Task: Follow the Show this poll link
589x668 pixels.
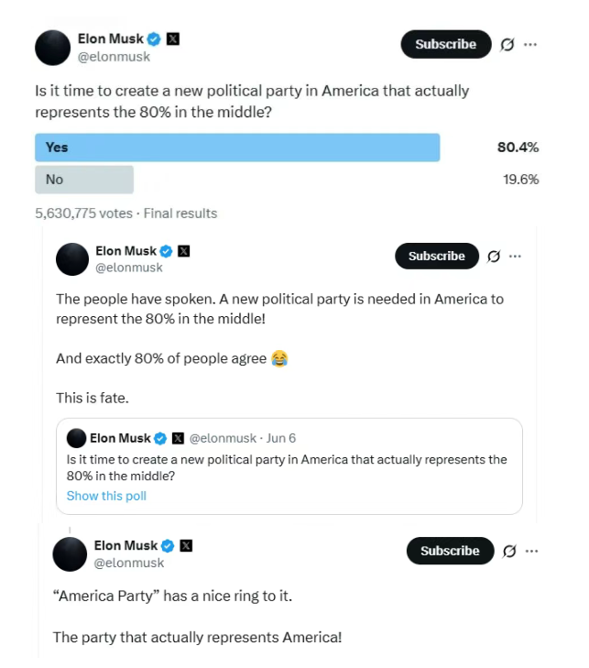Action: (x=106, y=496)
